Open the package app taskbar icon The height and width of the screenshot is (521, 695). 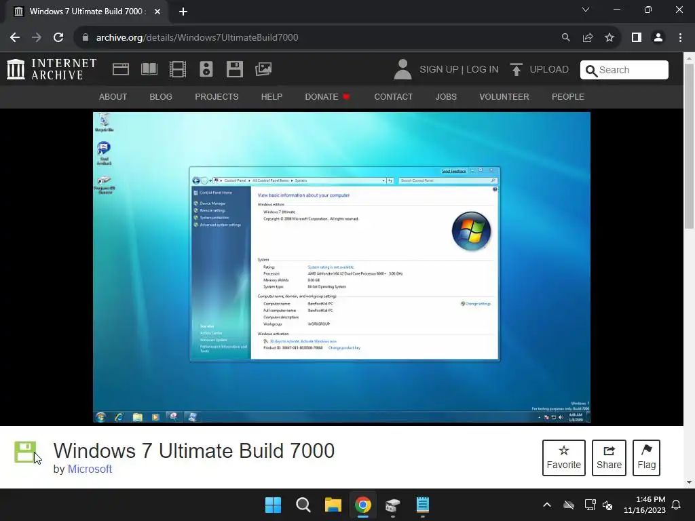click(x=393, y=505)
